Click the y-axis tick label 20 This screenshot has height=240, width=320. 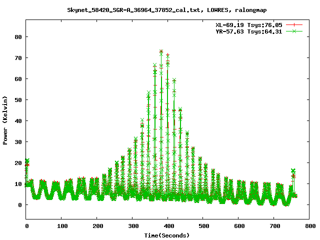tap(18, 163)
